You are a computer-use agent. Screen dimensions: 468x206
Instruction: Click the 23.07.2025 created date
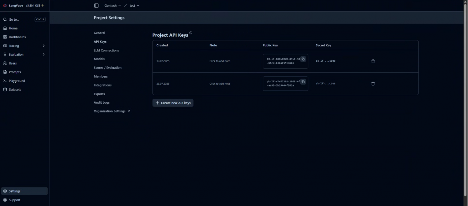(163, 84)
